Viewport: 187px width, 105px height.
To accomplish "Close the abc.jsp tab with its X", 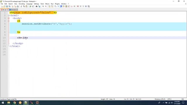I will point(8,10).
